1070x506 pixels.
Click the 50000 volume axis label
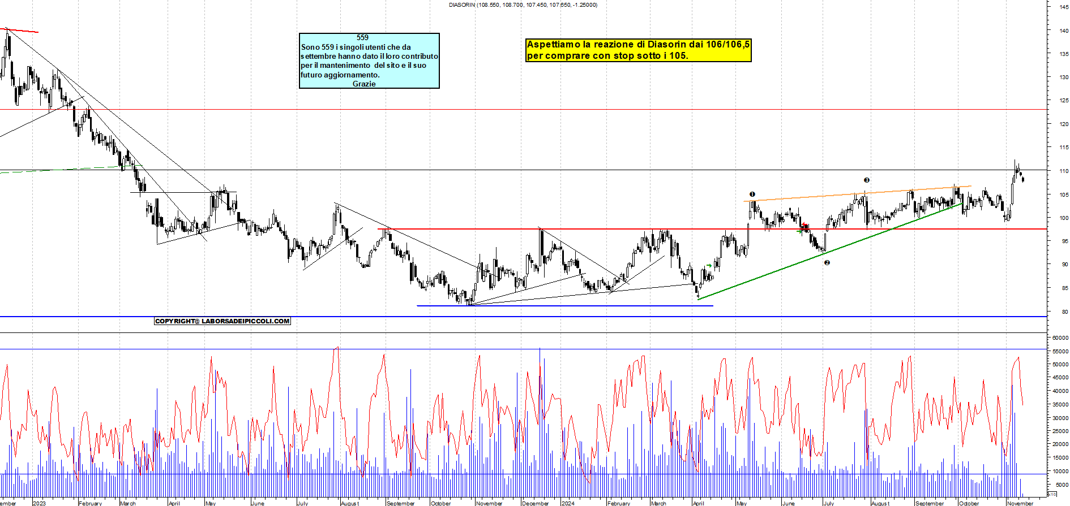1060,365
